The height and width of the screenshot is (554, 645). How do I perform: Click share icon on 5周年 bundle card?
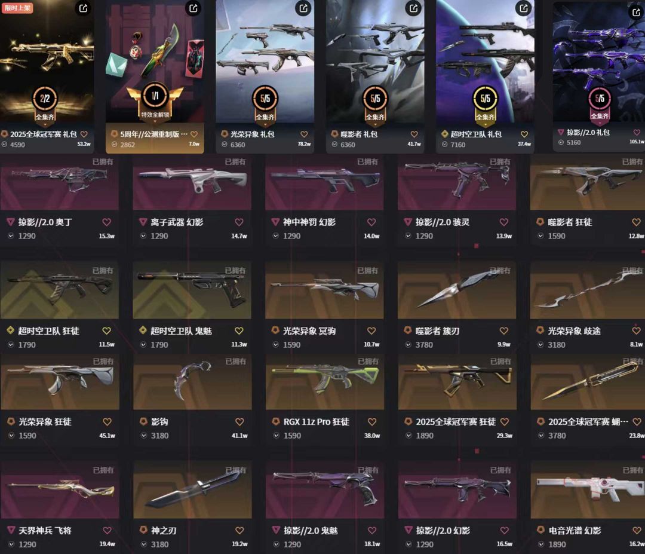pyautogui.click(x=193, y=8)
